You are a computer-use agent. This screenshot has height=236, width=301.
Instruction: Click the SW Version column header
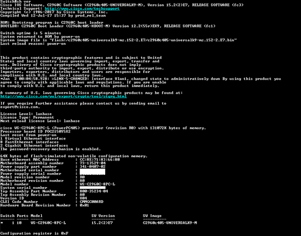tap(103, 216)
